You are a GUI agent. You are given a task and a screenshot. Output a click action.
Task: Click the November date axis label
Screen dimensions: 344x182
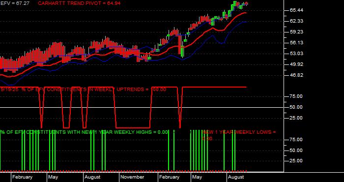pos(132,177)
